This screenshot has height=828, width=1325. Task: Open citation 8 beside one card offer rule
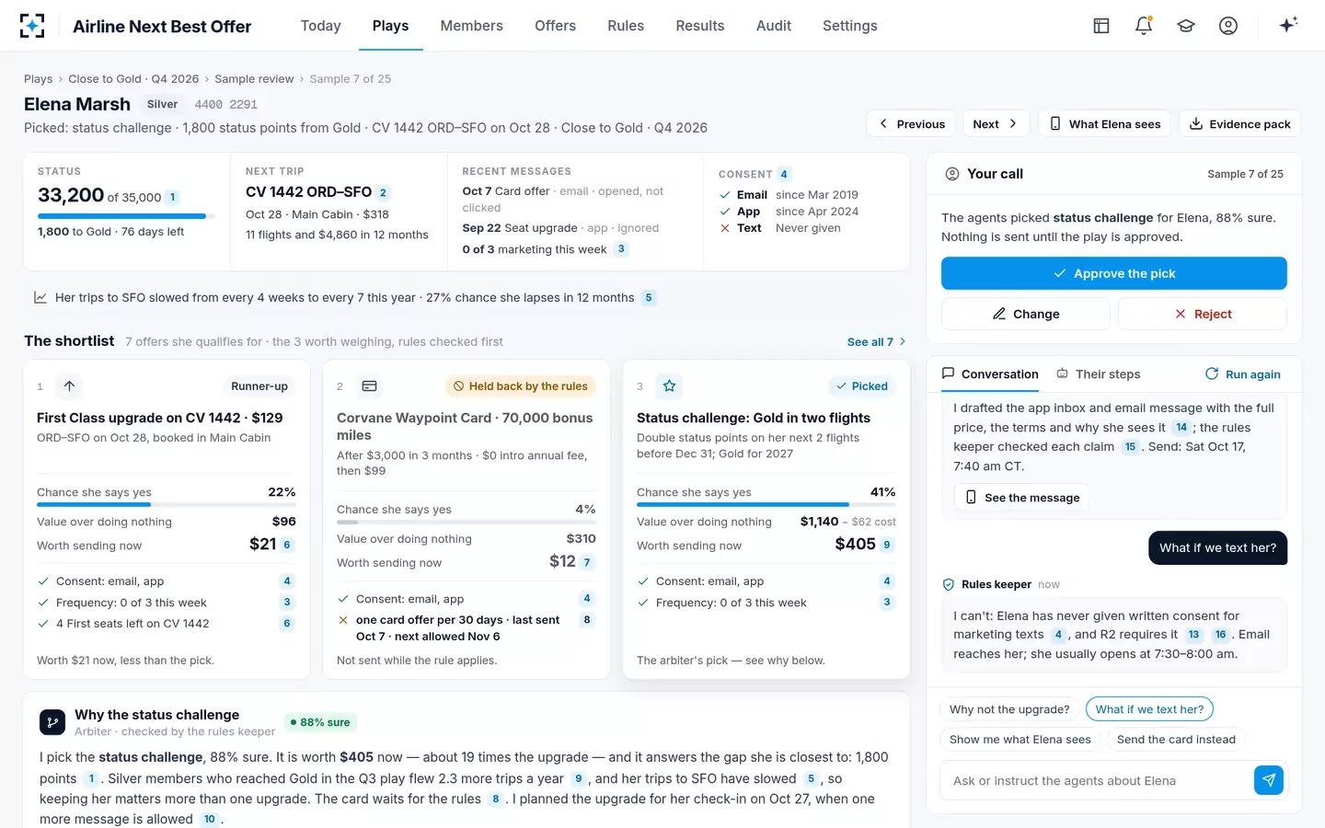pos(587,620)
